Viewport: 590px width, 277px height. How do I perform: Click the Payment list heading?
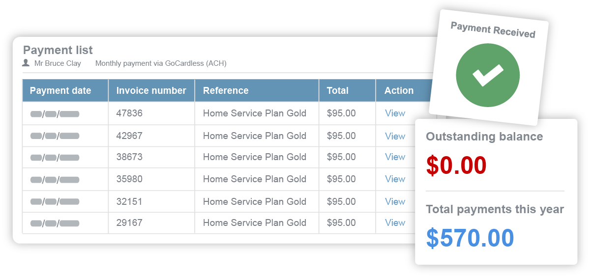[58, 50]
